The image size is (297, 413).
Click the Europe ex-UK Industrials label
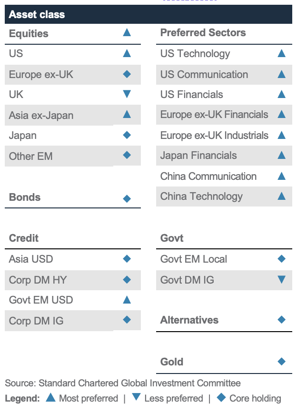[x=214, y=136]
